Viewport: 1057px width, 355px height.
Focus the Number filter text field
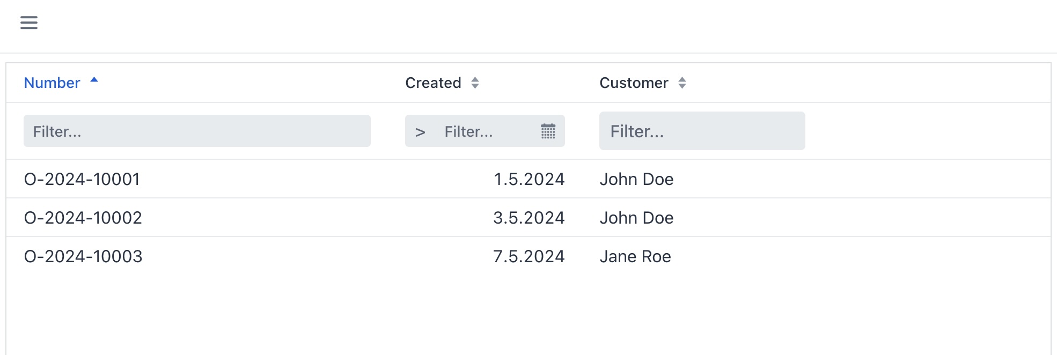(197, 131)
